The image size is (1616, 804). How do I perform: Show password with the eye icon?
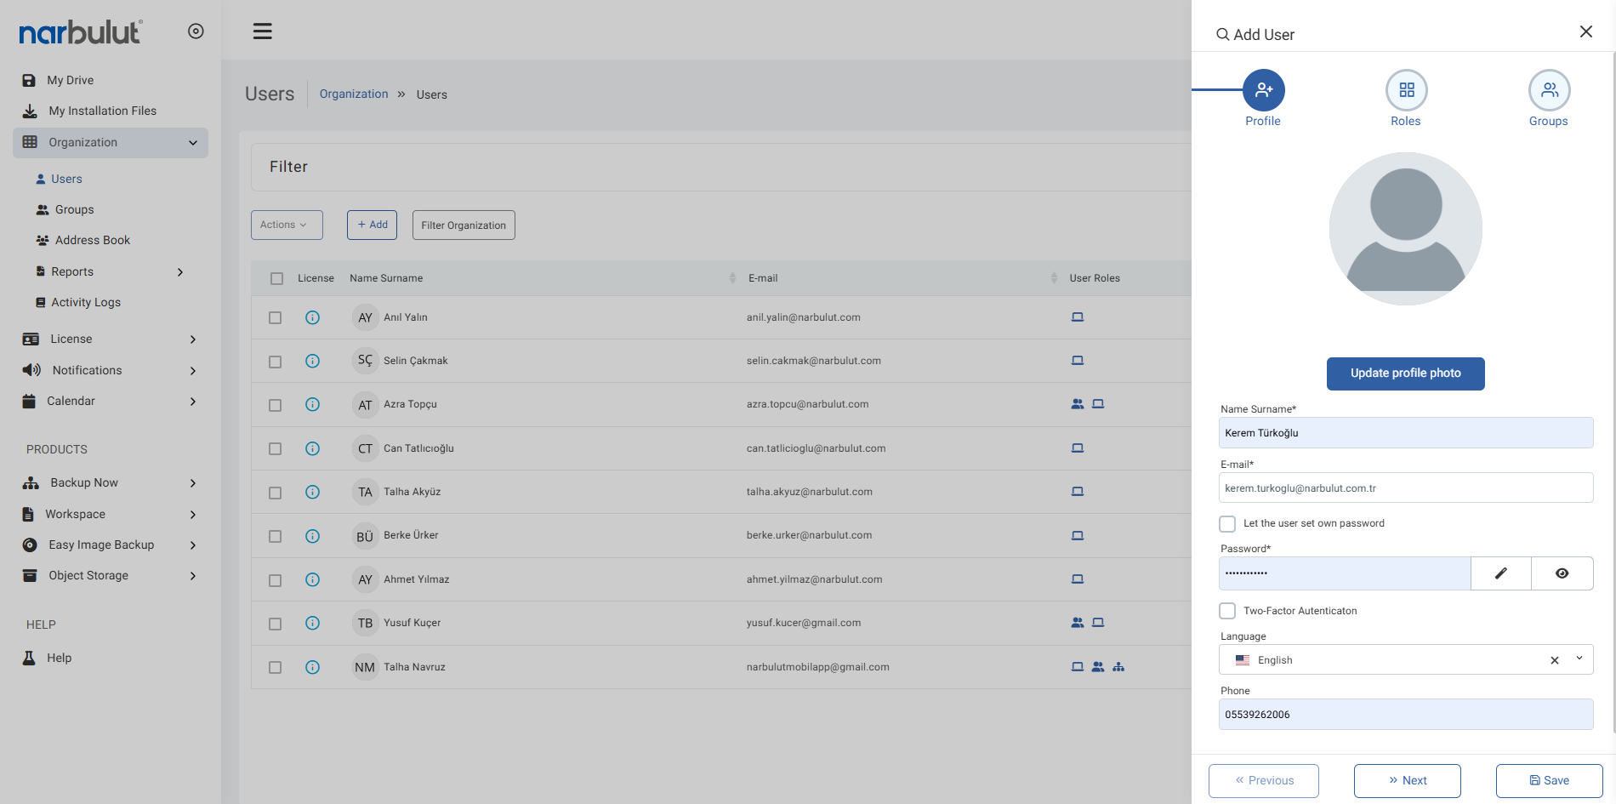1562,573
